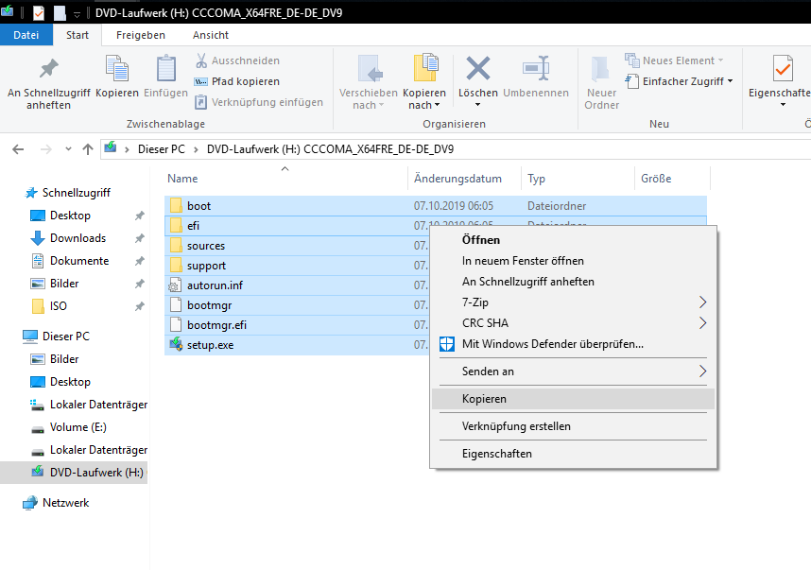Select Eigenschaften in the context menu
811x570 pixels.
tap(573, 454)
